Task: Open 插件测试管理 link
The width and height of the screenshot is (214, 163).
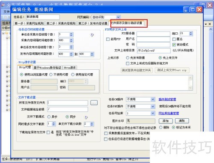Action: tap(167, 99)
